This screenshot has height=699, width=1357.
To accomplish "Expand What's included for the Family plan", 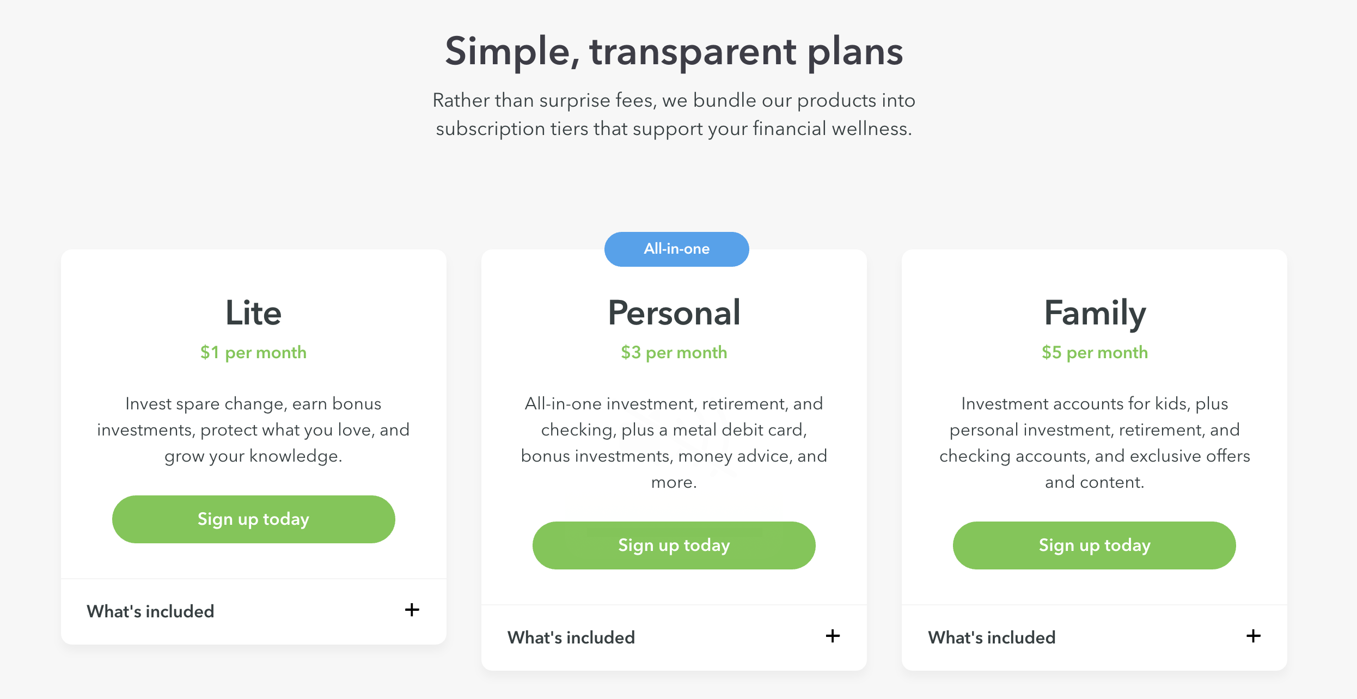I will click(991, 637).
